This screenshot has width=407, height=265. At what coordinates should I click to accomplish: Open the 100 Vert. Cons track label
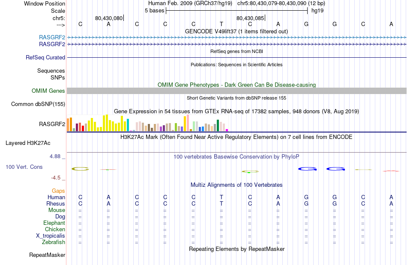[x=24, y=167]
